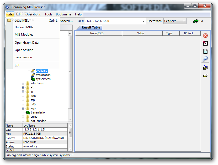Image resolution: width=218 pixels, height=165 pixels.
Task: Select the sysLocation tree node
Action: coord(43,75)
